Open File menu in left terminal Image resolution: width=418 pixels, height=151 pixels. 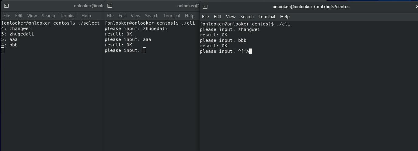click(7, 16)
